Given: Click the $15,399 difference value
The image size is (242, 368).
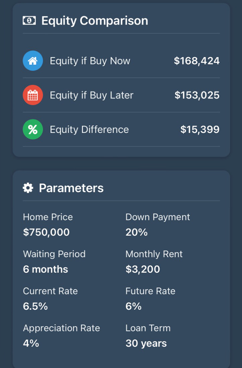Looking at the screenshot, I should point(200,130).
